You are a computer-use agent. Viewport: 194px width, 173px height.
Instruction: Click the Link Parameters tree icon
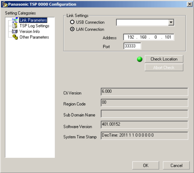tap(15, 20)
